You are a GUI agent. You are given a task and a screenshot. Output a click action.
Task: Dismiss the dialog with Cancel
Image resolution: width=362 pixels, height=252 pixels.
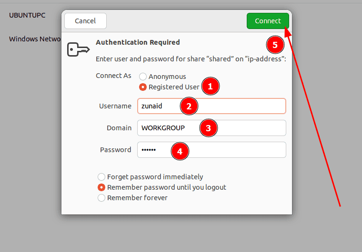coord(85,21)
